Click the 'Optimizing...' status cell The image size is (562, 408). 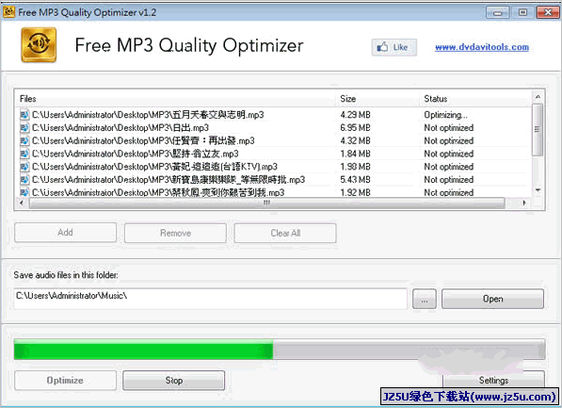click(446, 115)
